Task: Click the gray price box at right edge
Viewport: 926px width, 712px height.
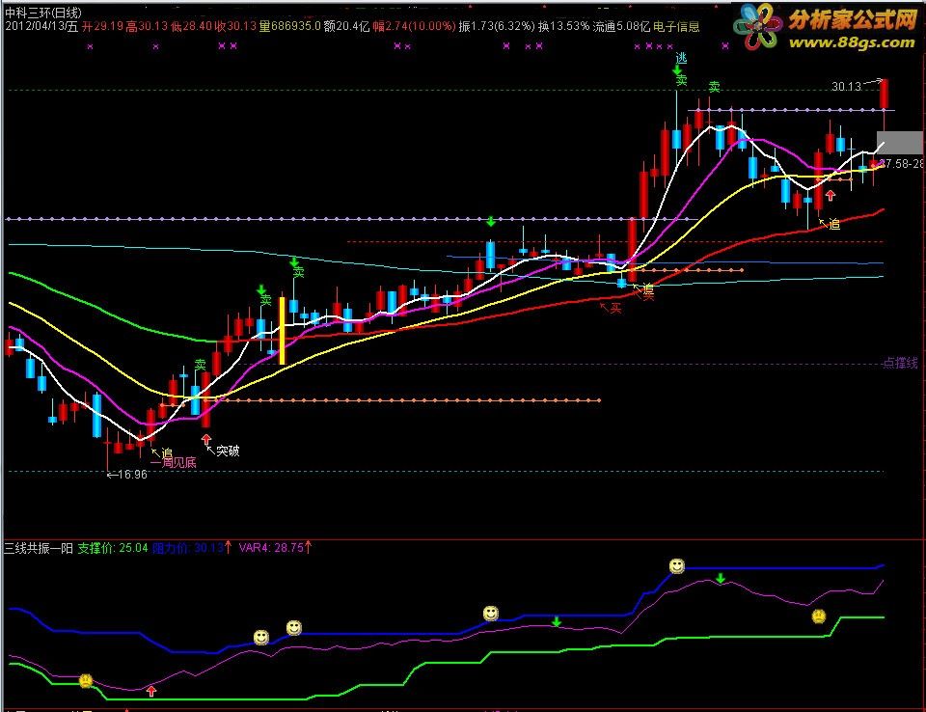Action: [x=899, y=143]
